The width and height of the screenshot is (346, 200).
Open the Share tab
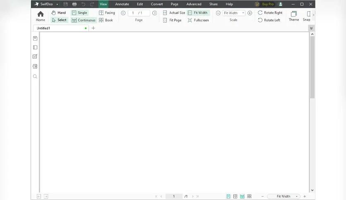[214, 4]
